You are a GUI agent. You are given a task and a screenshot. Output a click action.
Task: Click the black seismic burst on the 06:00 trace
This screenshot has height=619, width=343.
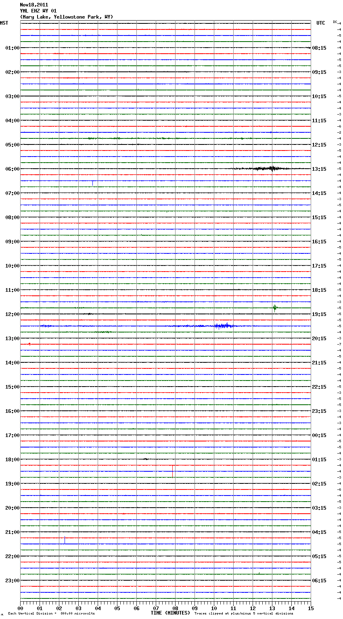pyautogui.click(x=266, y=169)
